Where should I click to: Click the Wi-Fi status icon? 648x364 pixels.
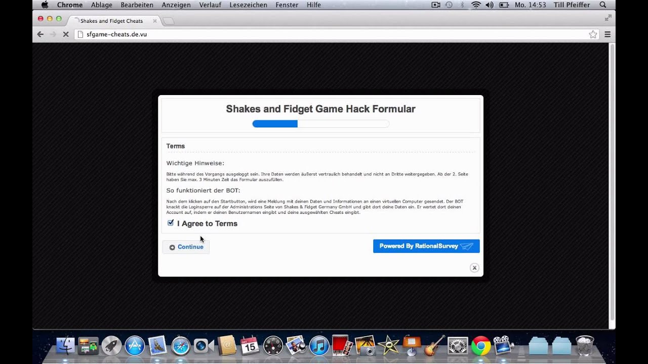click(475, 5)
